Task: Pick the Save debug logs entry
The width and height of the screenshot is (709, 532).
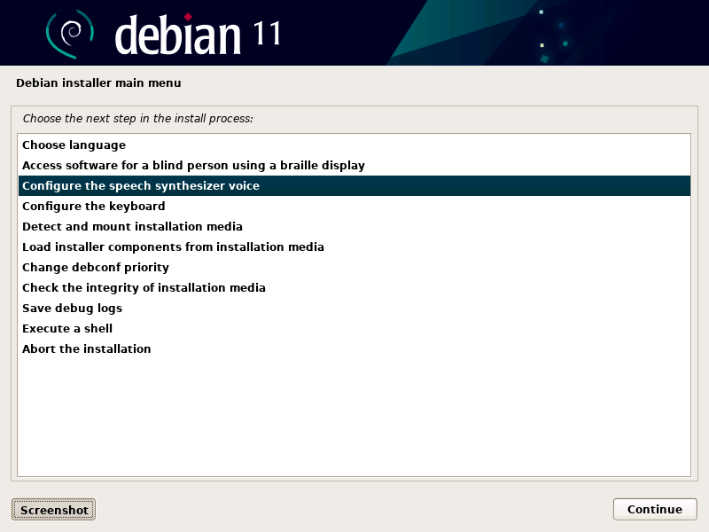Action: click(x=354, y=308)
